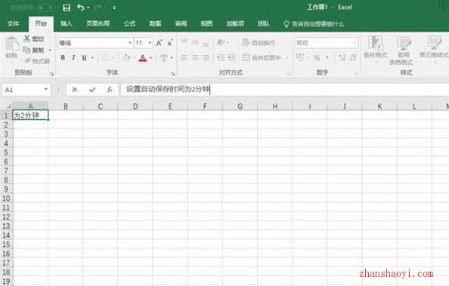The width and height of the screenshot is (449, 286).
Task: Click the formula bar text 设置自动保存时间为2分钟
Action: click(x=168, y=89)
